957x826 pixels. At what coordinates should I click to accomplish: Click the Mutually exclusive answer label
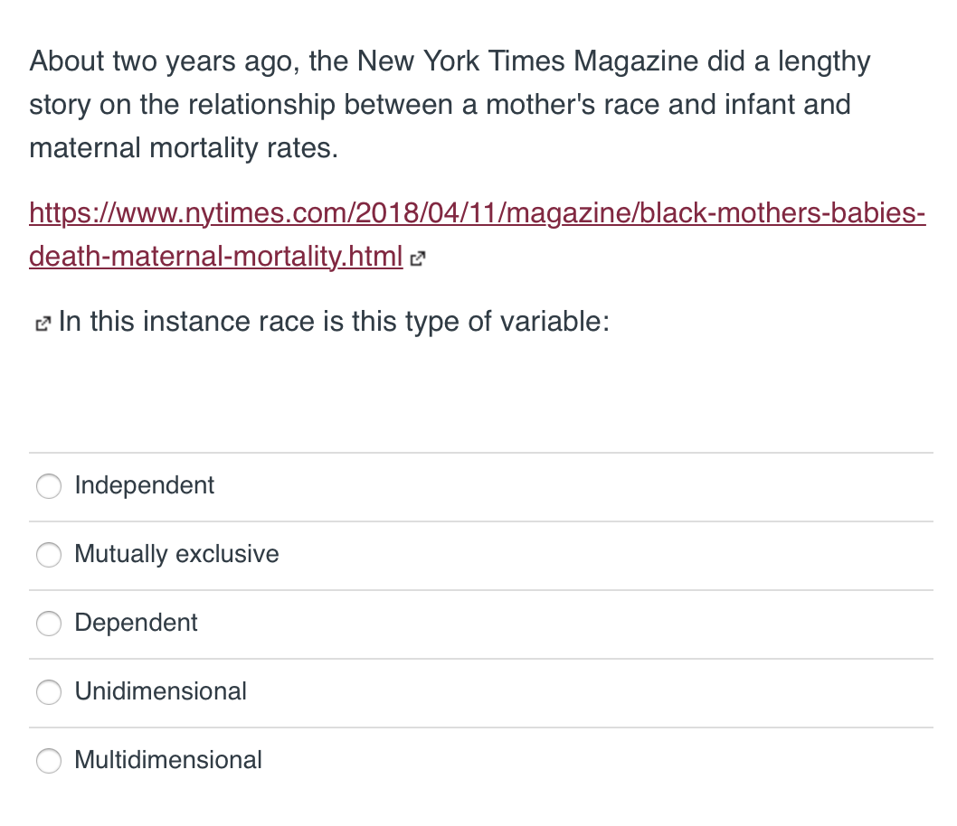(x=176, y=554)
